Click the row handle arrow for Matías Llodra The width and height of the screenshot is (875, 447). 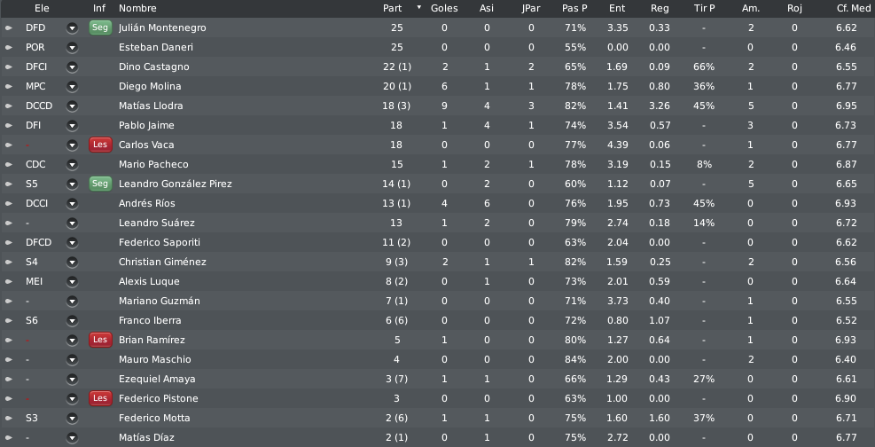tap(8, 106)
